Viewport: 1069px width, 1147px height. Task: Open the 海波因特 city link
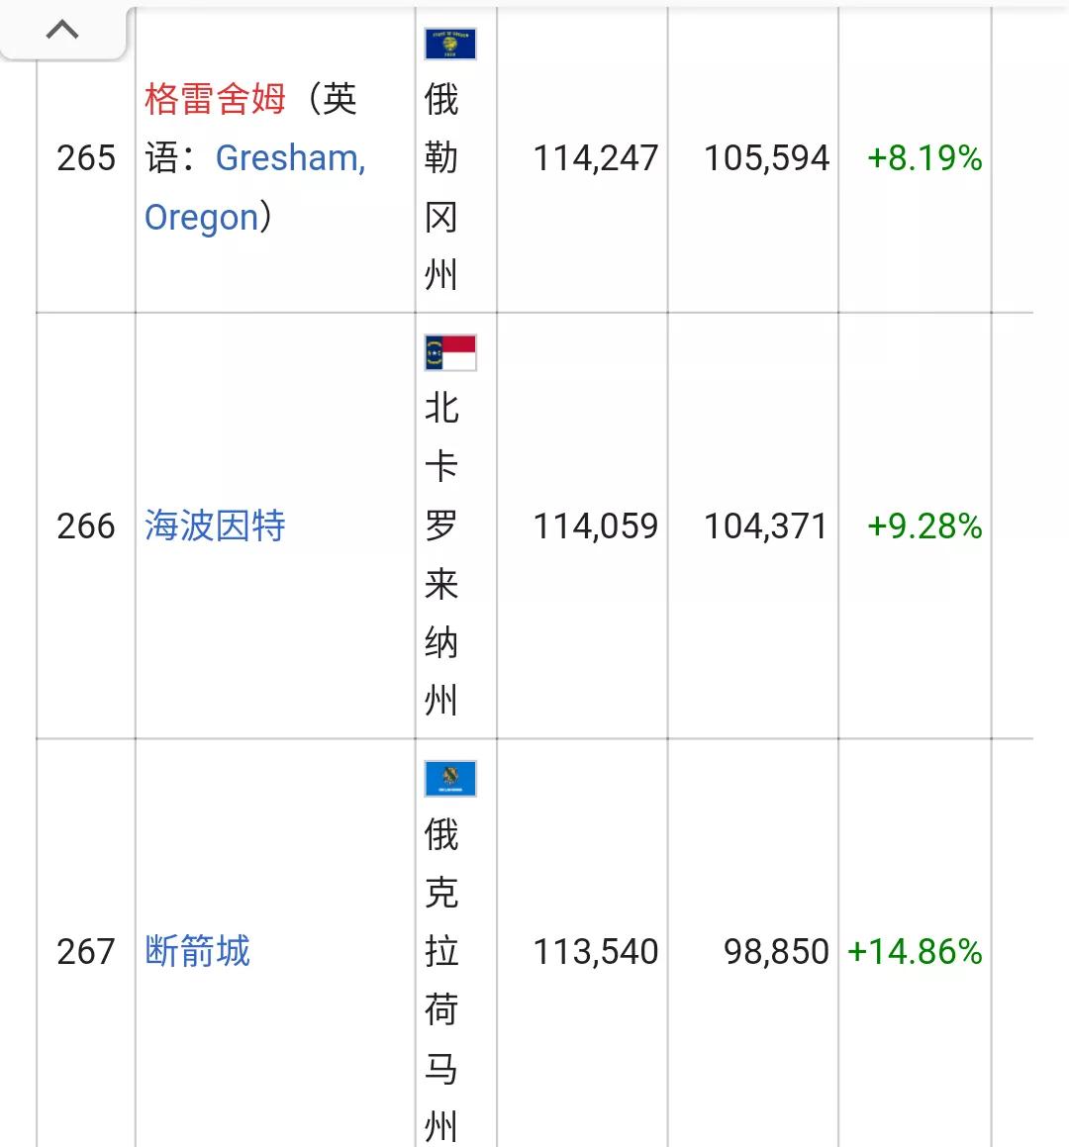215,526
